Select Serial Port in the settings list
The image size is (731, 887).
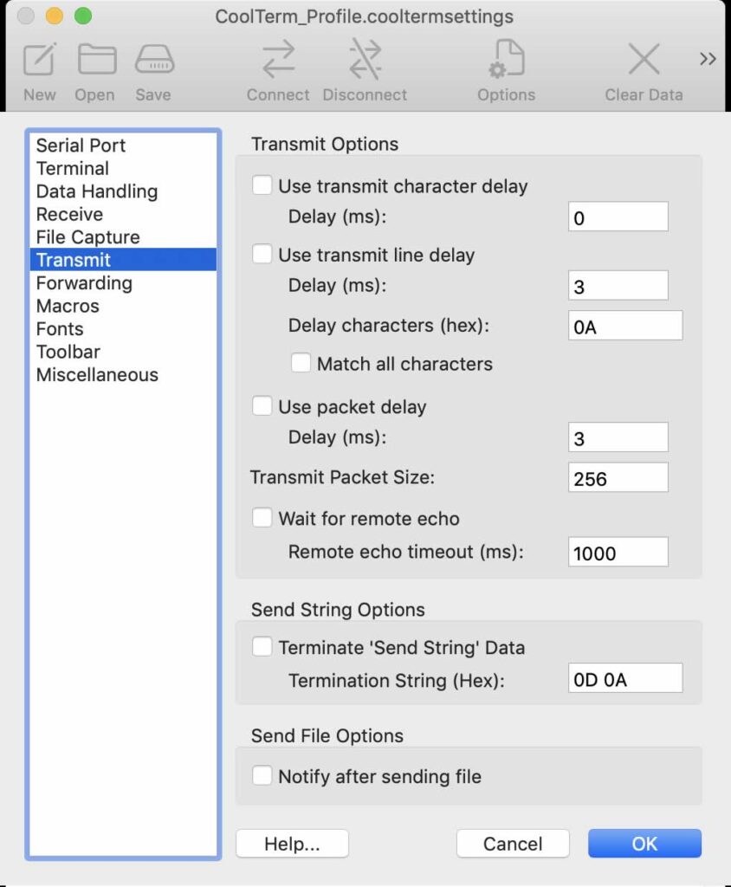81,146
